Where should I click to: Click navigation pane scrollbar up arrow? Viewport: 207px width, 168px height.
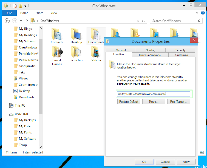click(41, 28)
